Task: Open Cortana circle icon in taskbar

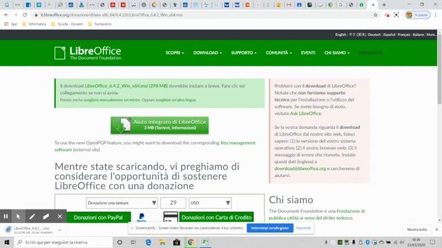Action: [x=119, y=242]
